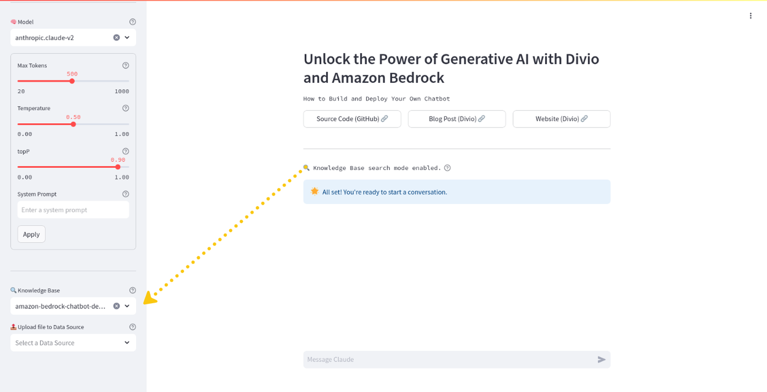Show the topP help tooltip
The height and width of the screenshot is (392, 767).
coord(125,151)
